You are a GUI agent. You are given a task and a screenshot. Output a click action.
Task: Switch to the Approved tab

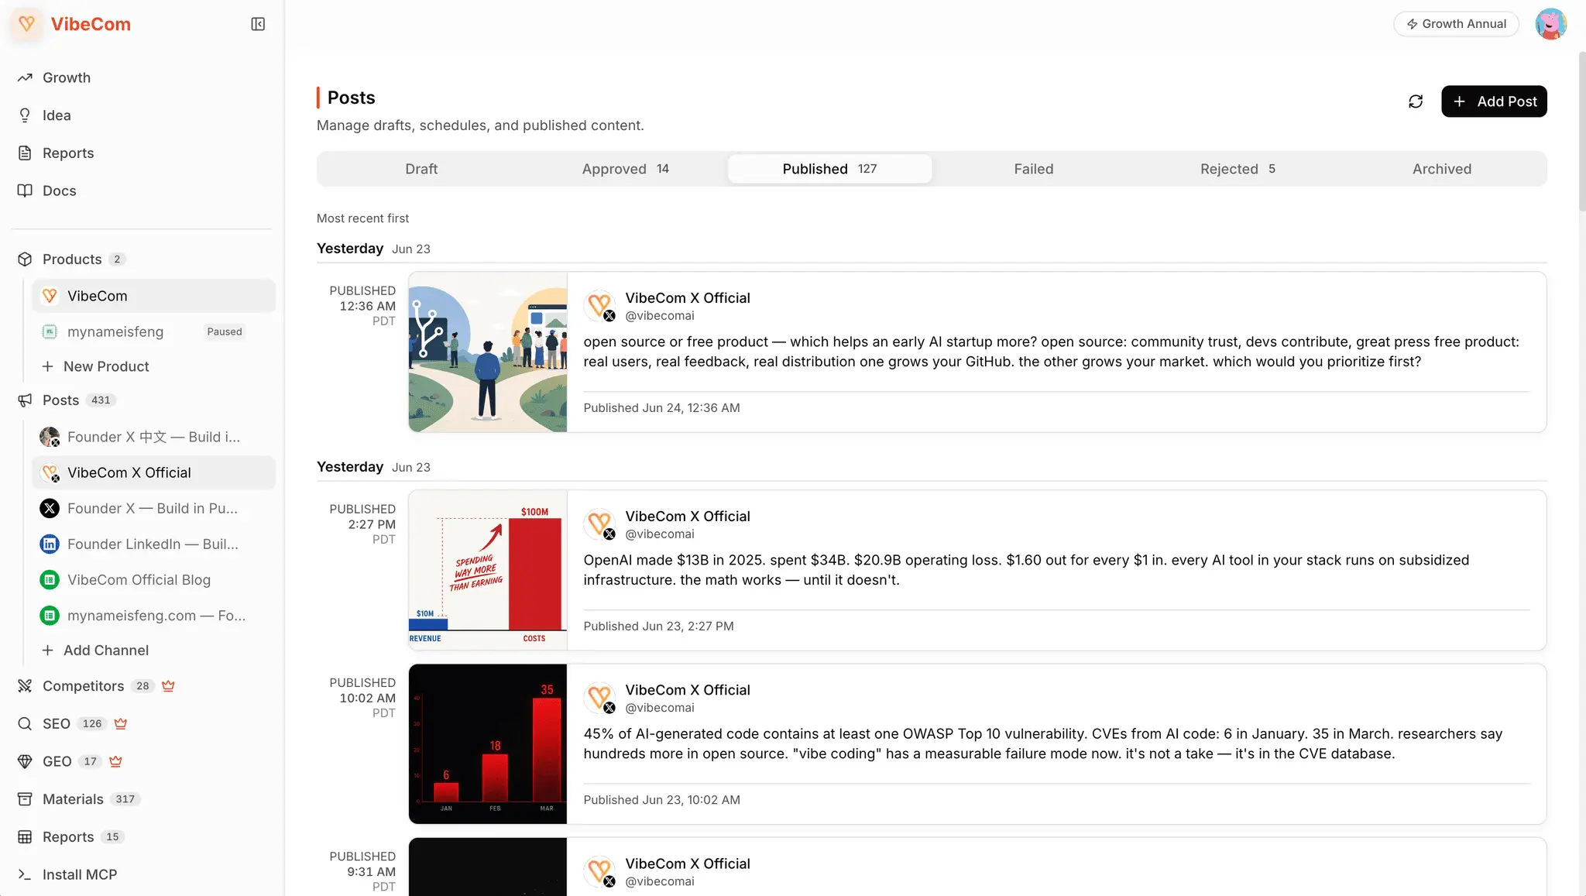(625, 169)
